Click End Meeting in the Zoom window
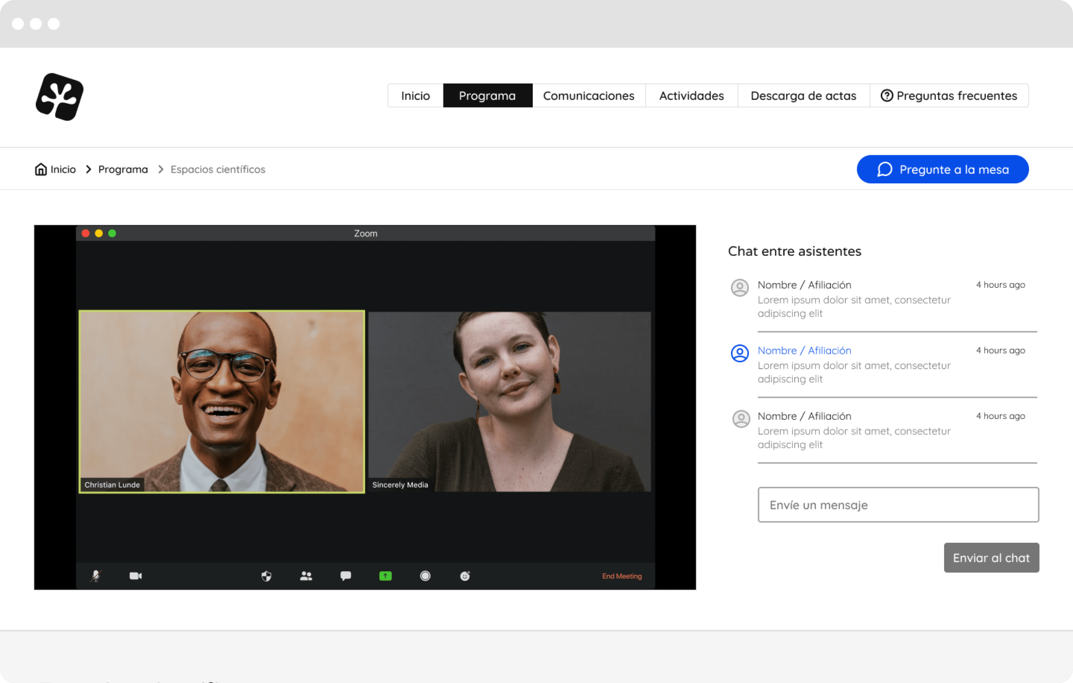Screen dimensions: 1073x683 coord(622,576)
